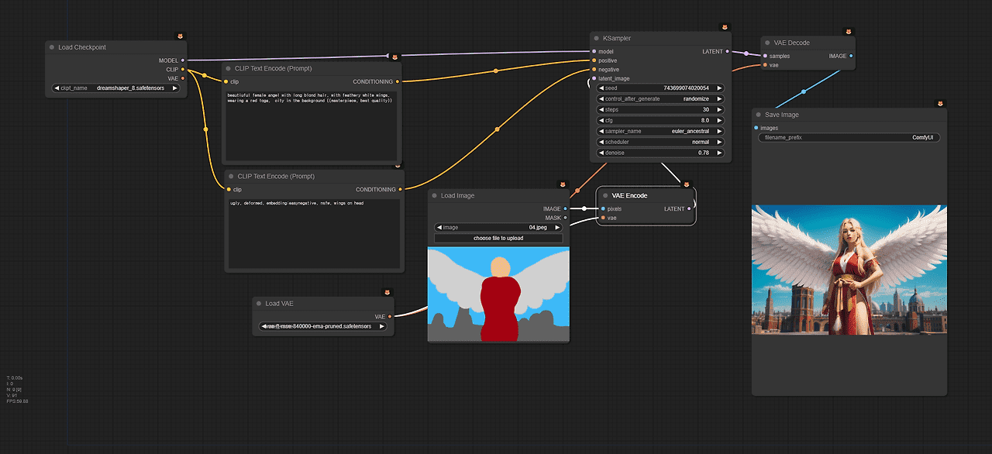Click the fox badge above the Load Image node
This screenshot has height=454, width=992.
563,185
